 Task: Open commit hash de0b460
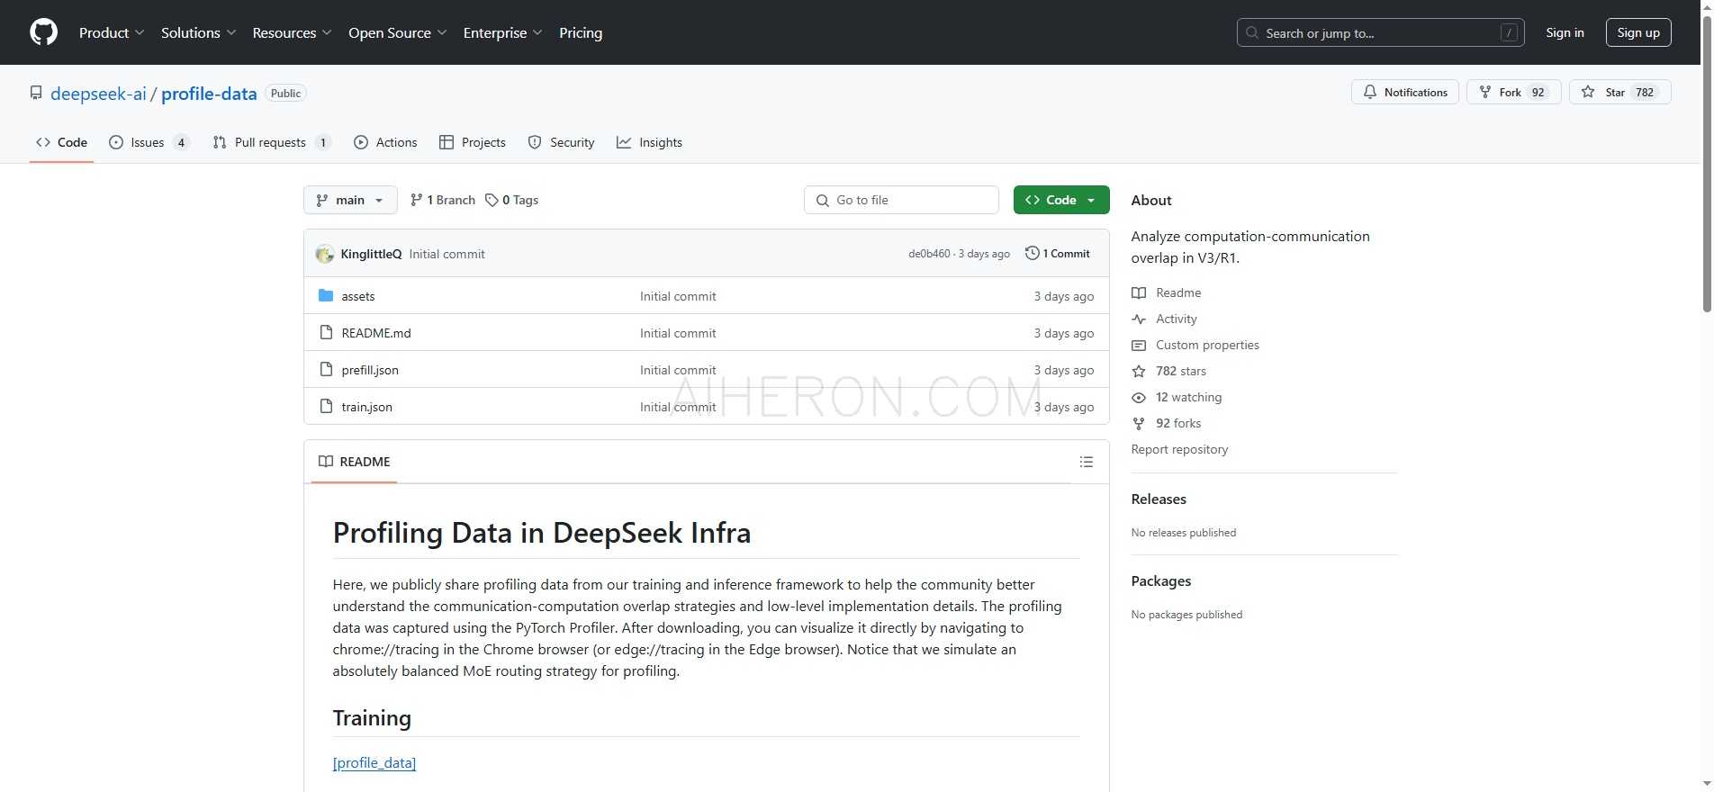tap(929, 254)
